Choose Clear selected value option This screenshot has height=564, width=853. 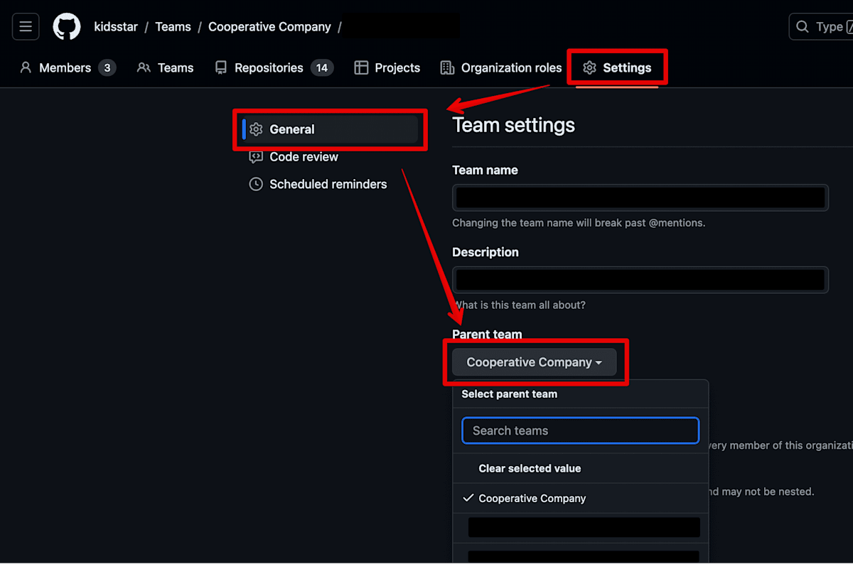point(581,469)
